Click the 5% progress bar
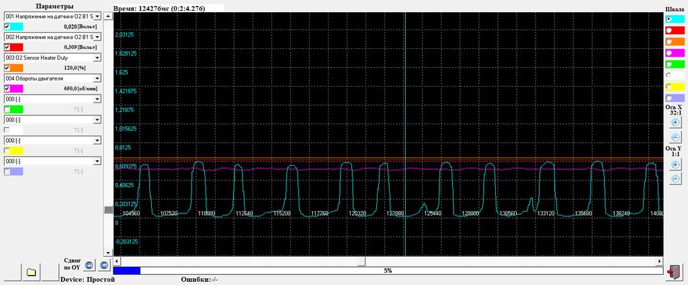 pos(388,270)
